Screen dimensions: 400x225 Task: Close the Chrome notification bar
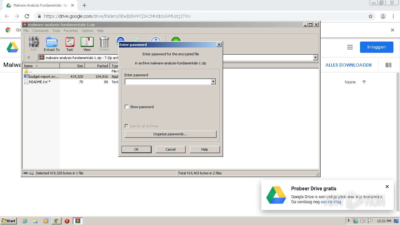click(x=392, y=30)
